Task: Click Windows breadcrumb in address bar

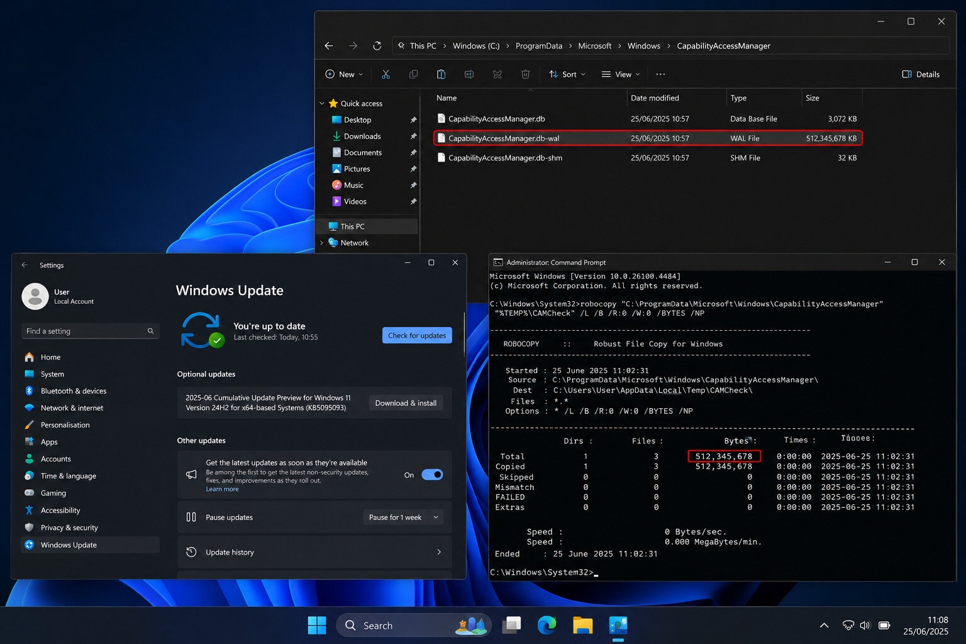Action: click(x=644, y=46)
